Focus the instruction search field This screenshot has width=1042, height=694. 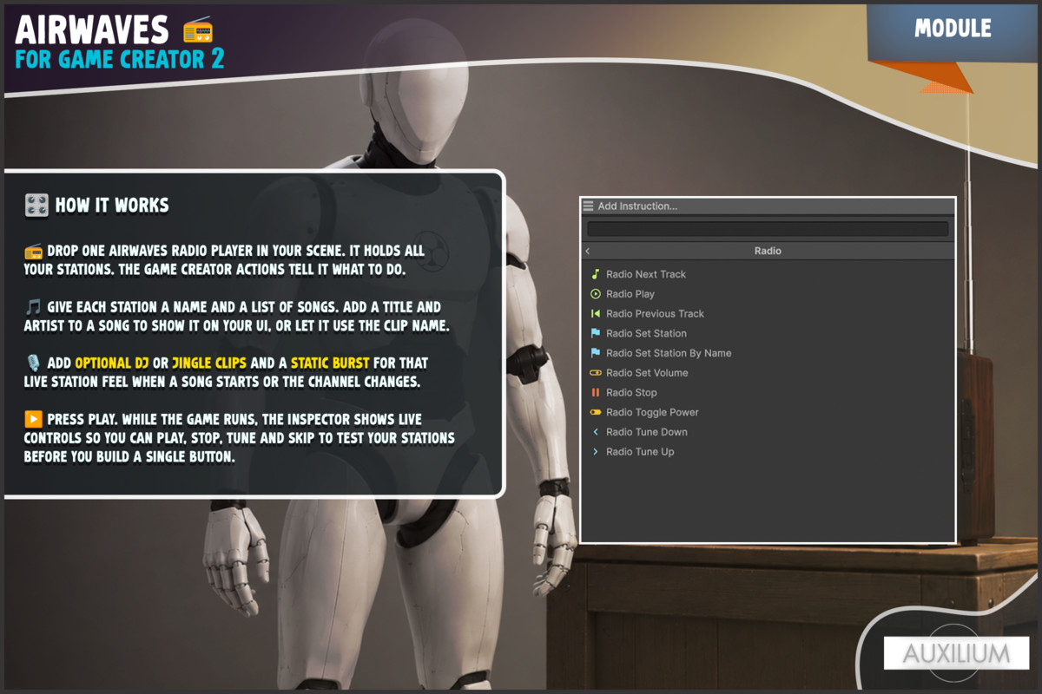pos(768,229)
